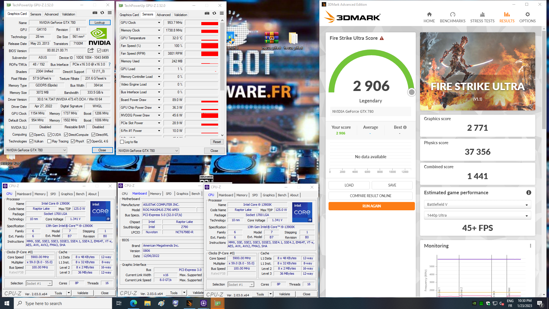Click the info icon next to Best score
549x309 pixels.
pos(405,127)
